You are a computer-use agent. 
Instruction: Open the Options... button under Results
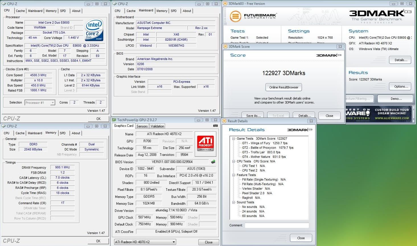tap(401, 86)
